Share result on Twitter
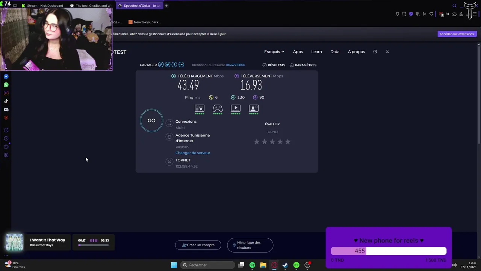The width and height of the screenshot is (481, 271). (x=168, y=65)
